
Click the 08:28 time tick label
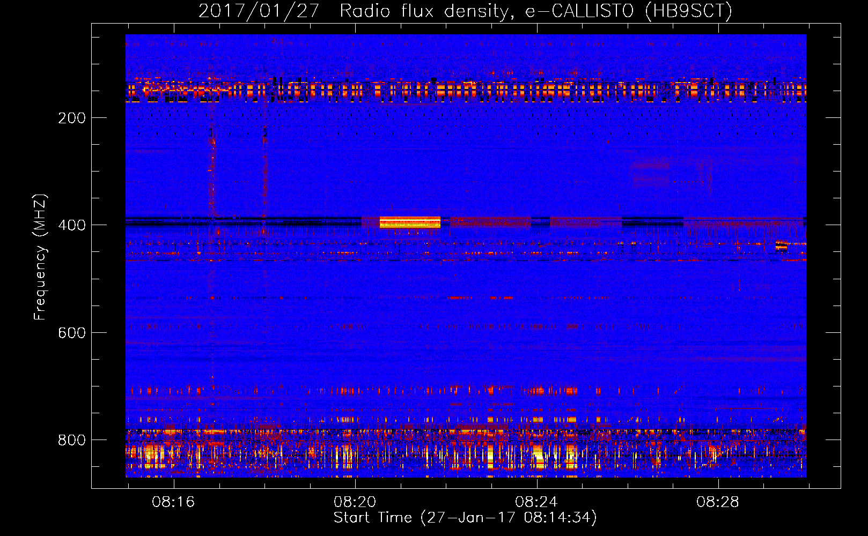coord(717,502)
